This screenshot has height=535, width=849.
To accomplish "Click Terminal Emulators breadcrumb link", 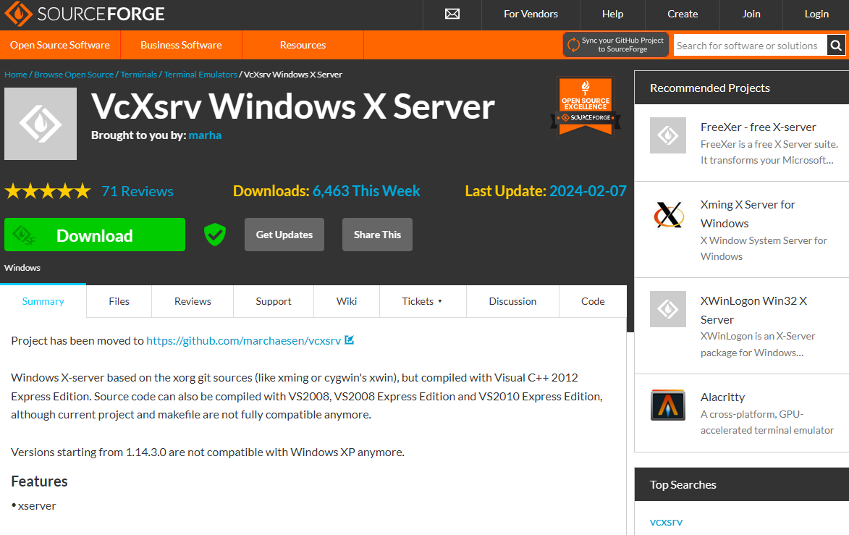I will 200,75.
